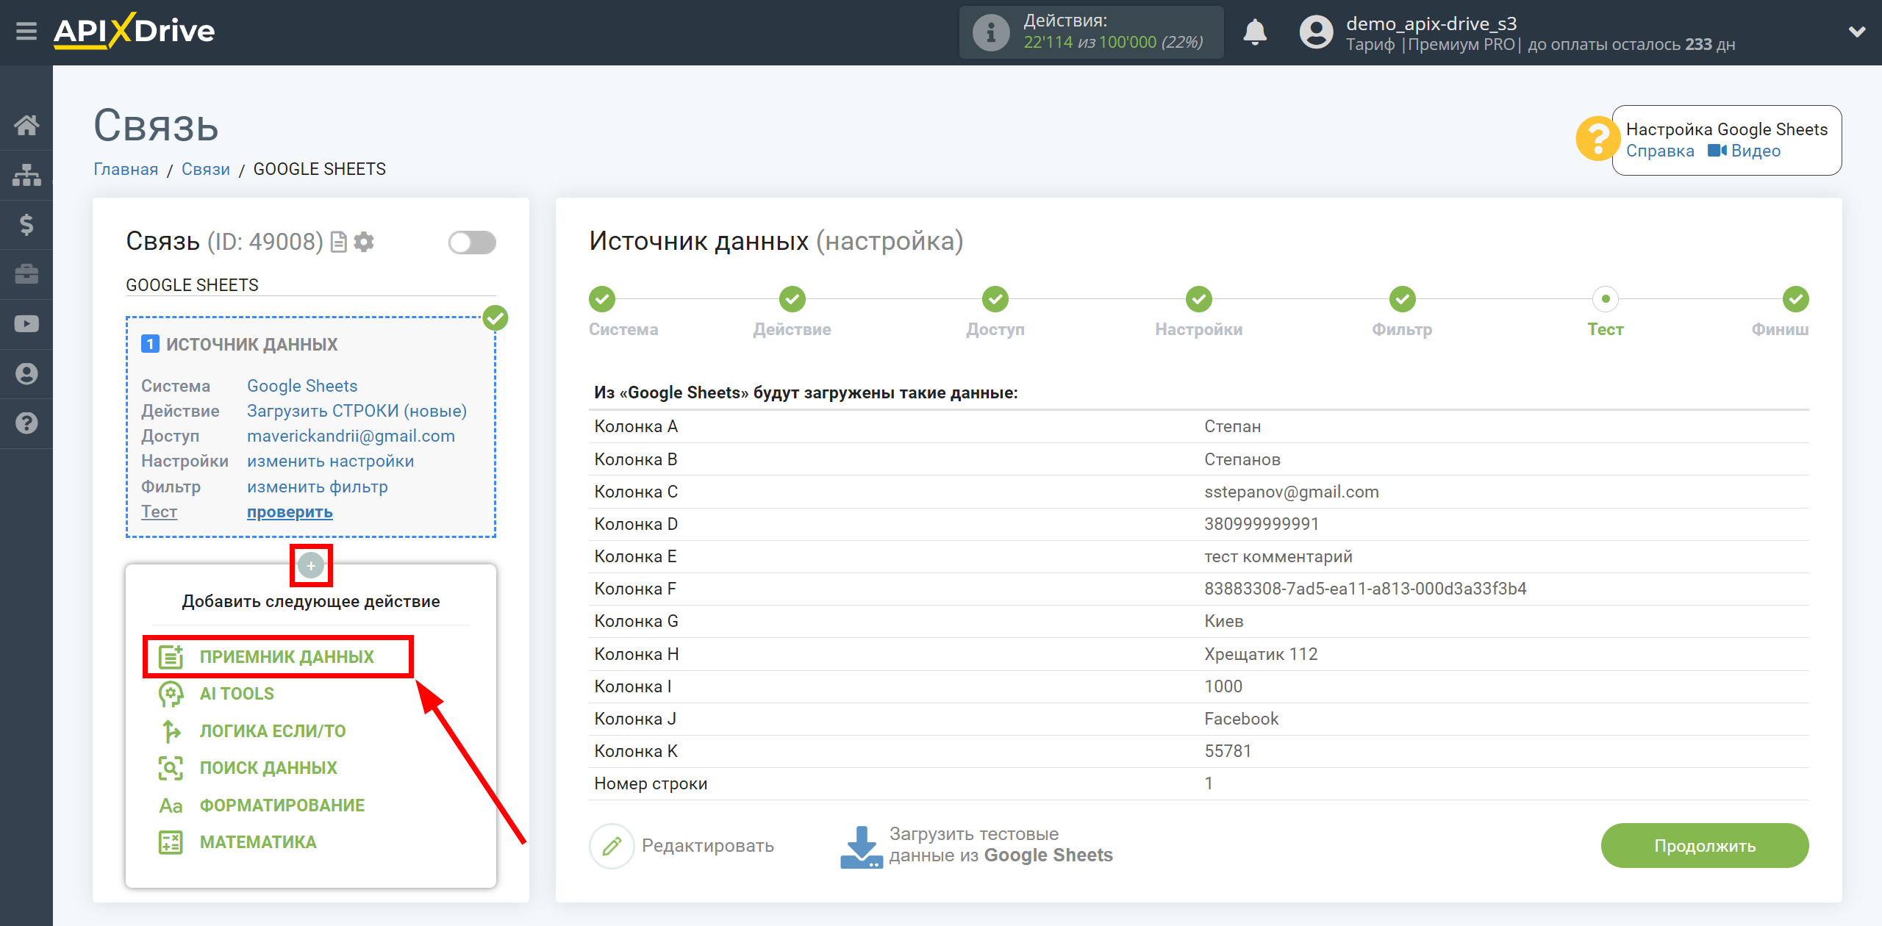Image resolution: width=1882 pixels, height=926 pixels.
Task: Open profile icon in sidebar
Action: tap(26, 373)
